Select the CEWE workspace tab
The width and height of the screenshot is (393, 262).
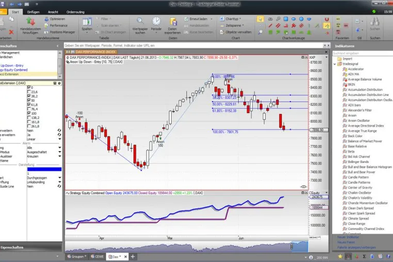coord(97,256)
